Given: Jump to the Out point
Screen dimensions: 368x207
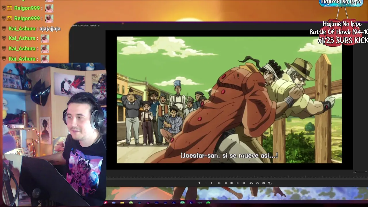Looking at the screenshot, I should click(244, 183).
